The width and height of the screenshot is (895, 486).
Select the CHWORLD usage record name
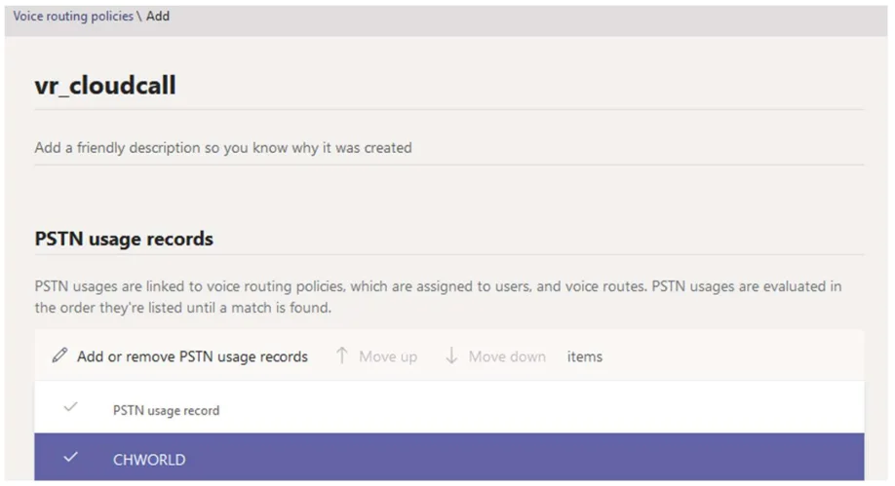pos(149,459)
